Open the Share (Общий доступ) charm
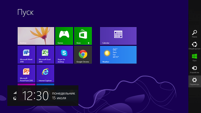Viewport: 201px width, 113px height. (195, 46)
